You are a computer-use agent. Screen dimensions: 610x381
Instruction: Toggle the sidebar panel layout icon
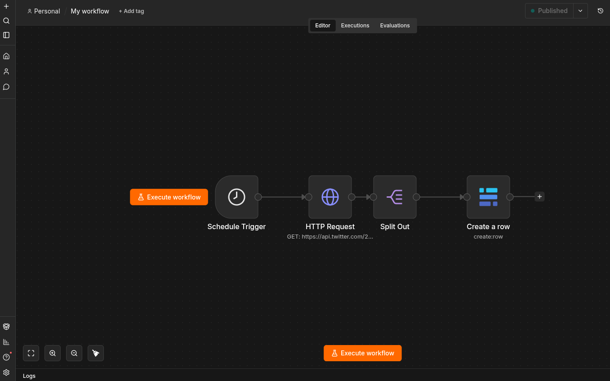point(6,35)
